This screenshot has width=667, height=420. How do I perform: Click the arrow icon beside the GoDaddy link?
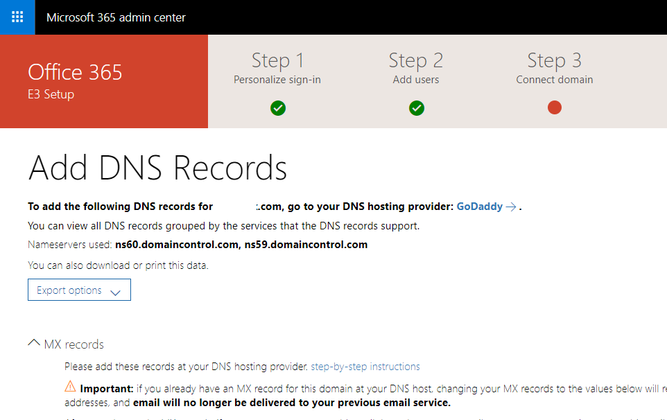click(511, 206)
